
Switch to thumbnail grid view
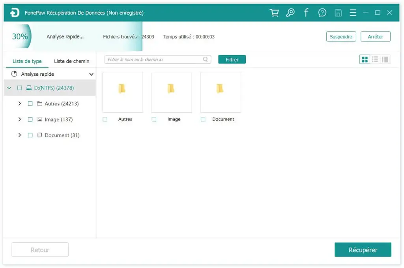pyautogui.click(x=365, y=59)
